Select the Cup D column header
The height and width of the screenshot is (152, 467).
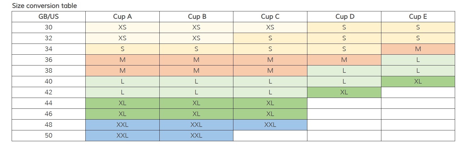click(x=345, y=16)
